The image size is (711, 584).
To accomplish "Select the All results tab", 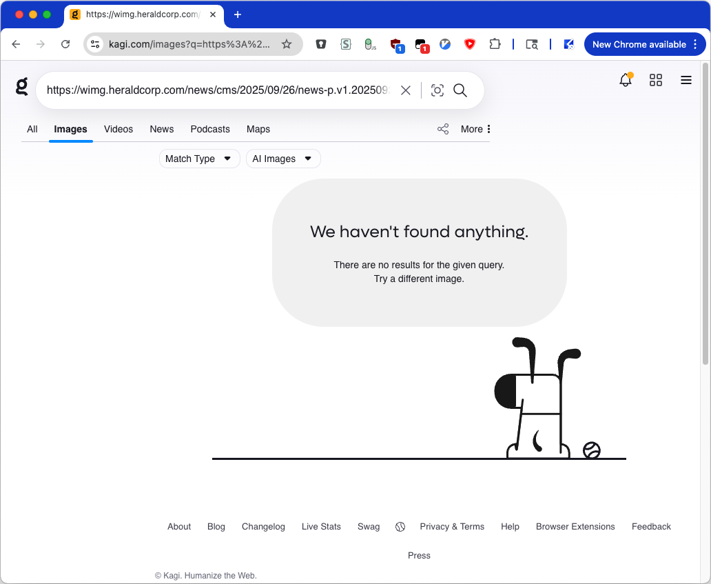I will click(32, 129).
